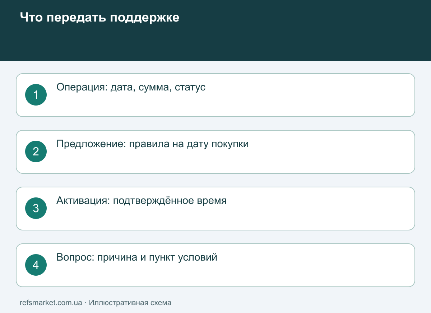Click the "Иллюстративная схема" footer caption

coord(130,303)
